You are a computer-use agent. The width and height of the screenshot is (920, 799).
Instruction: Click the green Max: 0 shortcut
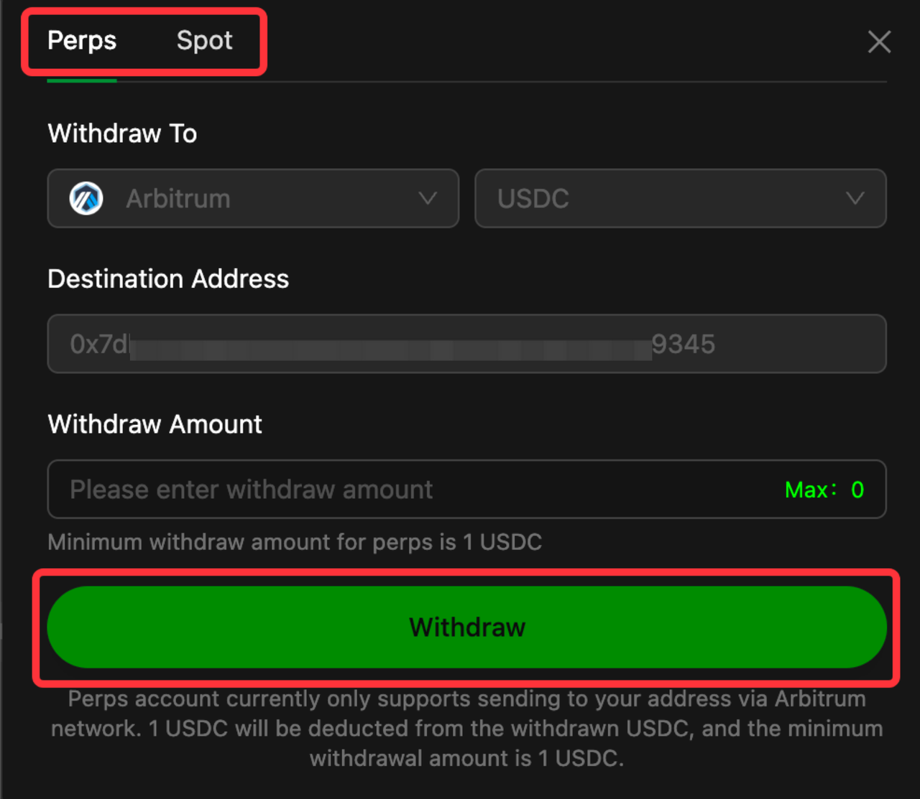[824, 490]
